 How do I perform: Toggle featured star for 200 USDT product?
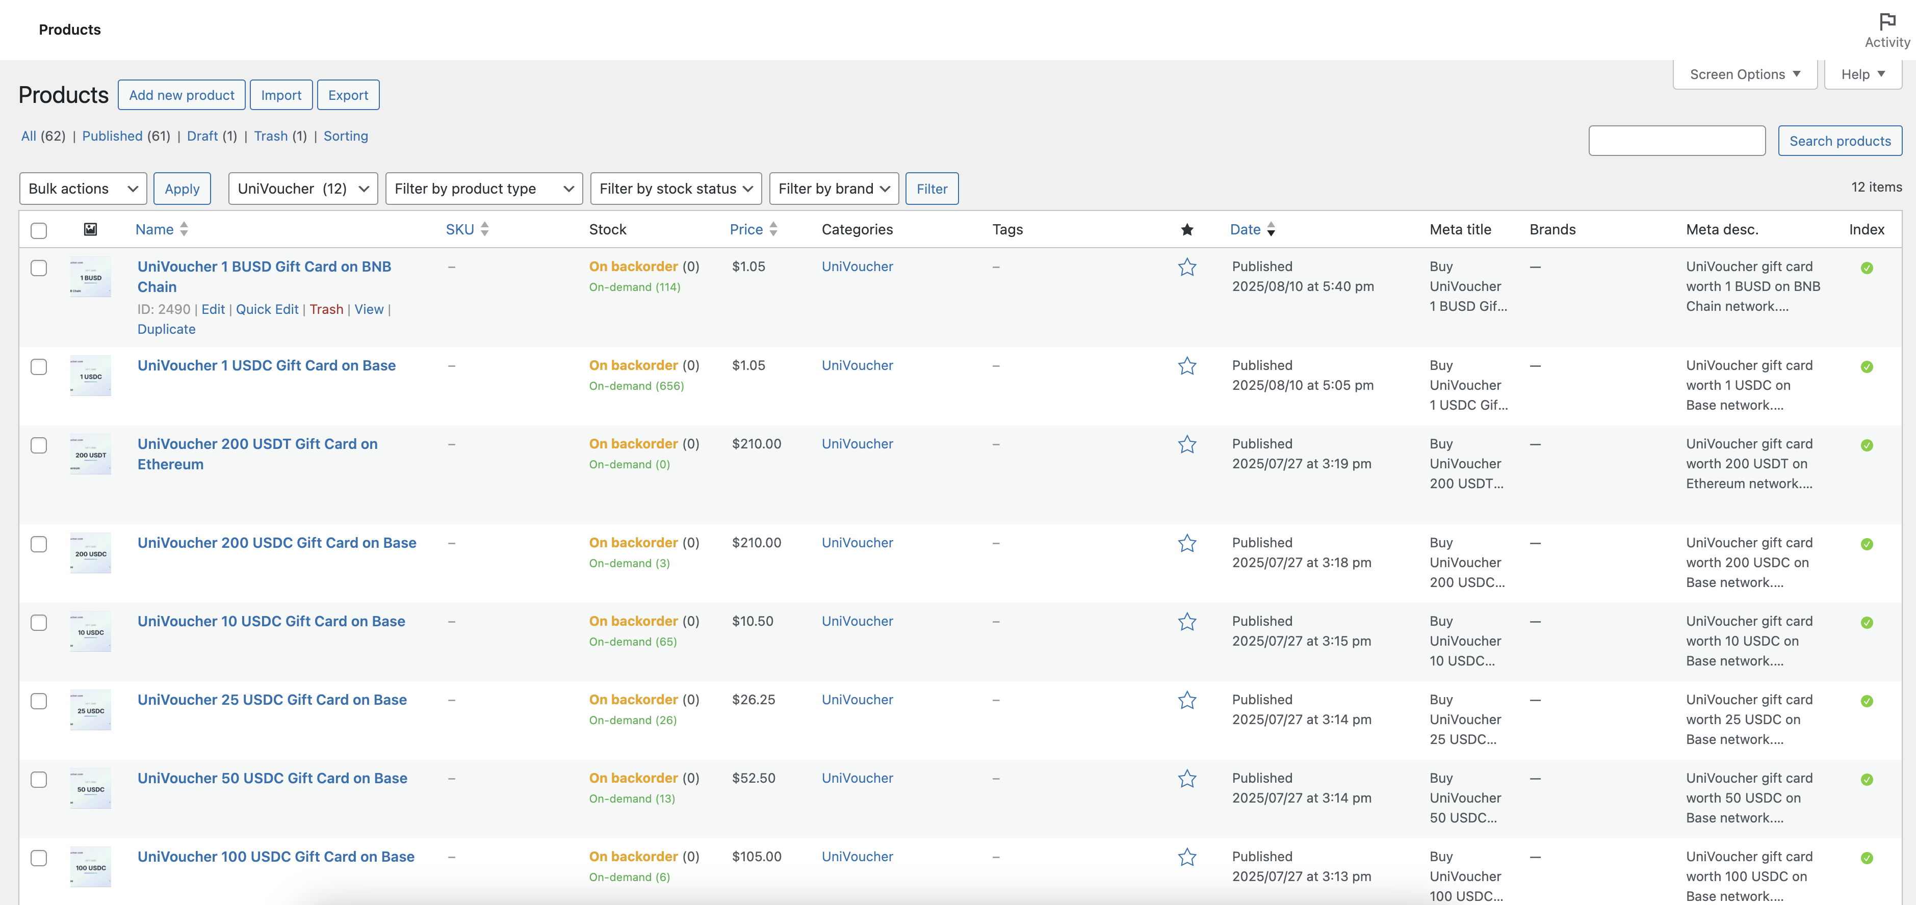point(1186,445)
